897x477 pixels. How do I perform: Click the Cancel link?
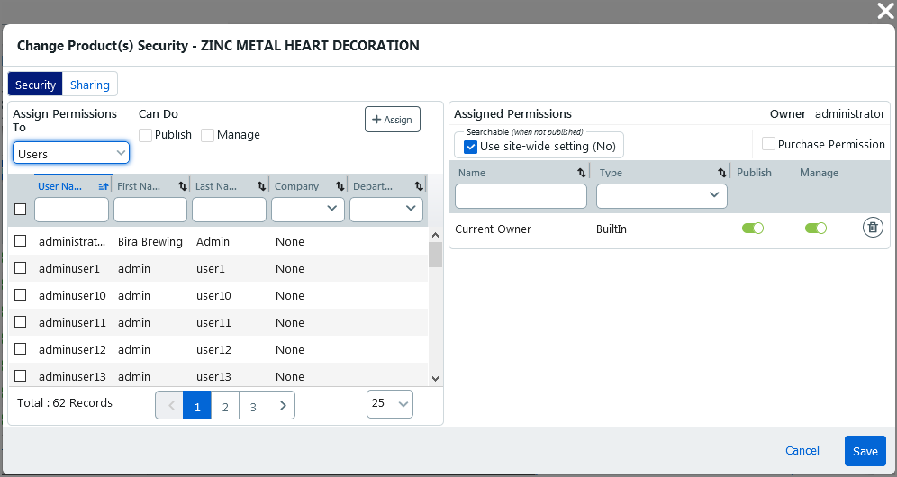click(x=802, y=451)
